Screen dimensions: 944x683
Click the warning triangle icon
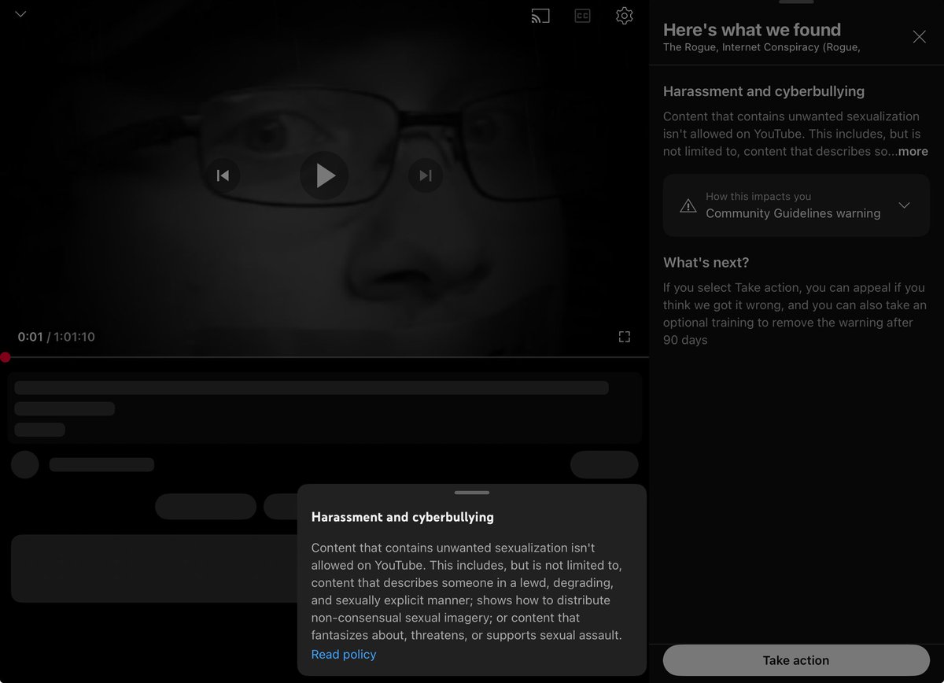point(688,205)
